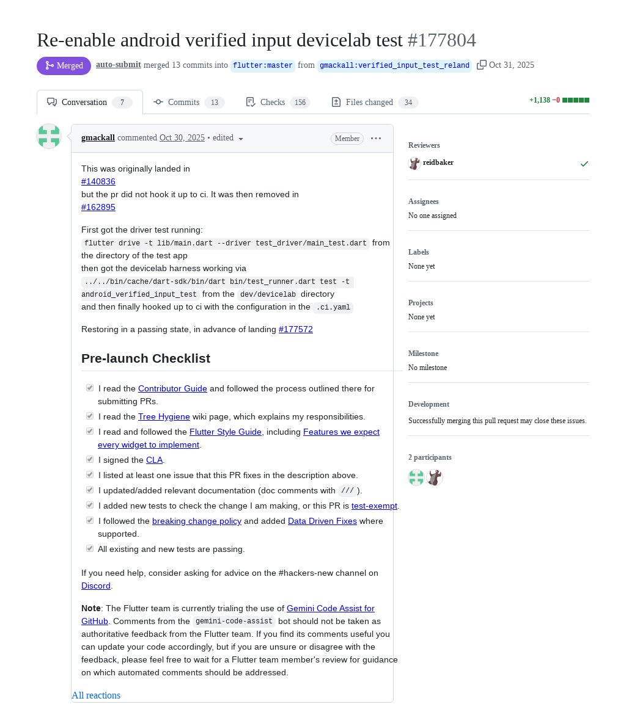
Task: Toggle the Tree Hygiene checklist checkbox
Action: click(x=90, y=416)
